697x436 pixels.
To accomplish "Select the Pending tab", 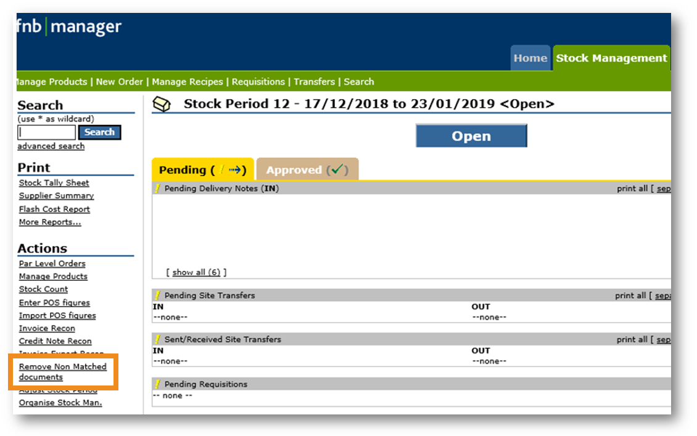I will (202, 170).
